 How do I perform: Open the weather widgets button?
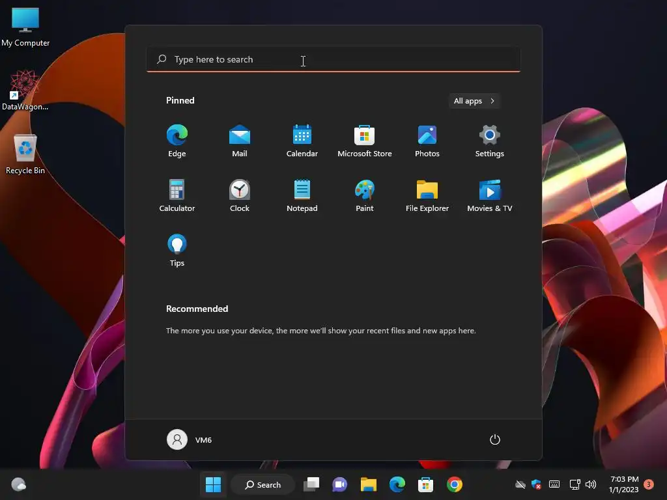(x=19, y=484)
